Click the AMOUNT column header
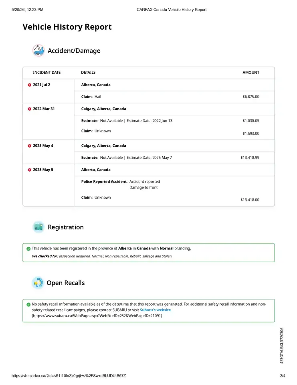Screen dimensions: 297x385 coord(251,73)
